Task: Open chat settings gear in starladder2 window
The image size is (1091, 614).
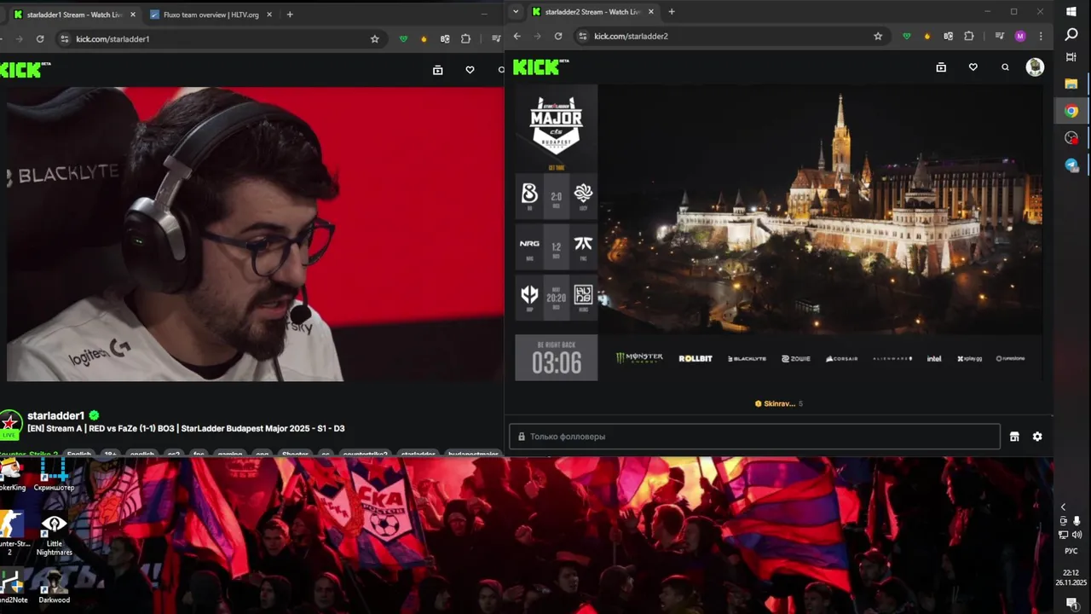Action: pos(1037,437)
